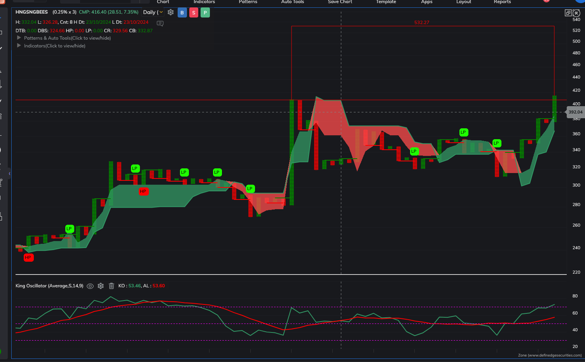Image resolution: width=585 pixels, height=362 pixels.
Task: Click the HNGSNGBEES symbol name
Action: click(32, 12)
